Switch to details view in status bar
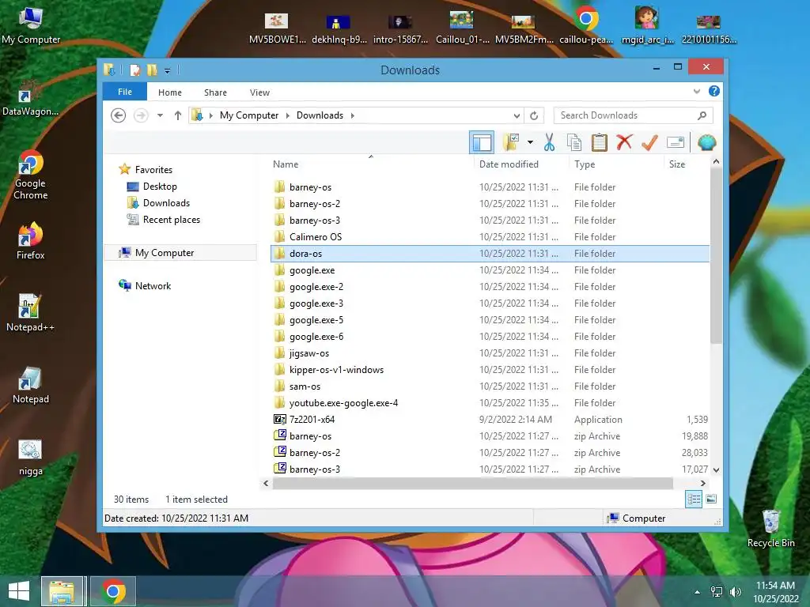 coord(694,500)
